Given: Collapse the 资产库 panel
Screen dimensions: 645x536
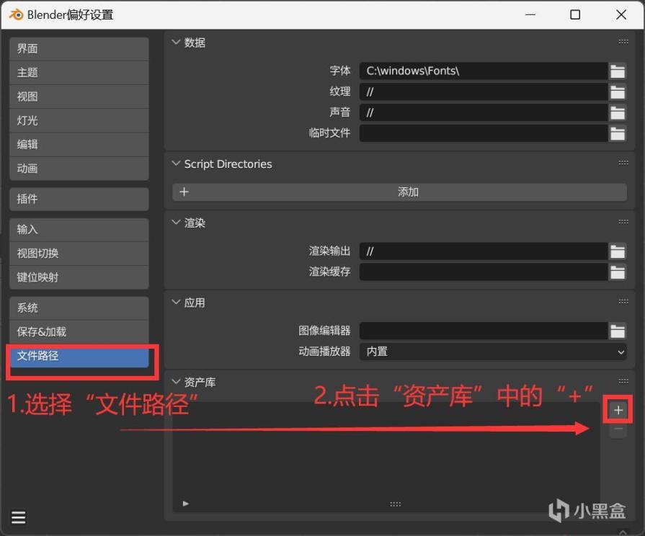Looking at the screenshot, I should [176, 382].
